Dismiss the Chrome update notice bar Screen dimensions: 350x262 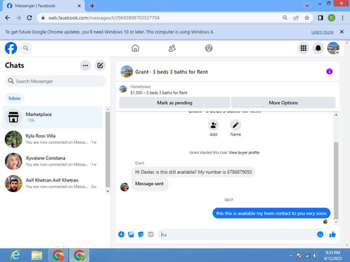(x=342, y=32)
